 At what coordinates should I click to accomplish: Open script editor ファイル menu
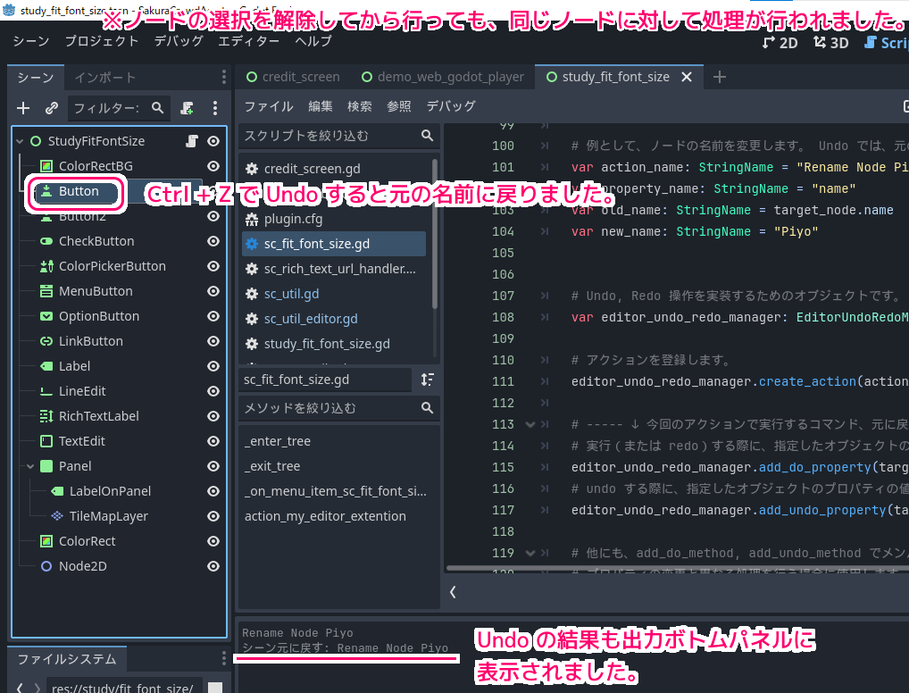coord(269,106)
